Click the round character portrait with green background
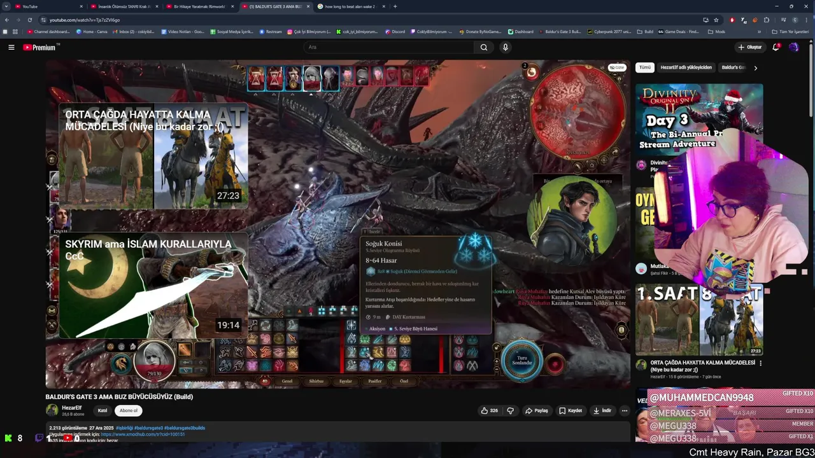 573,219
